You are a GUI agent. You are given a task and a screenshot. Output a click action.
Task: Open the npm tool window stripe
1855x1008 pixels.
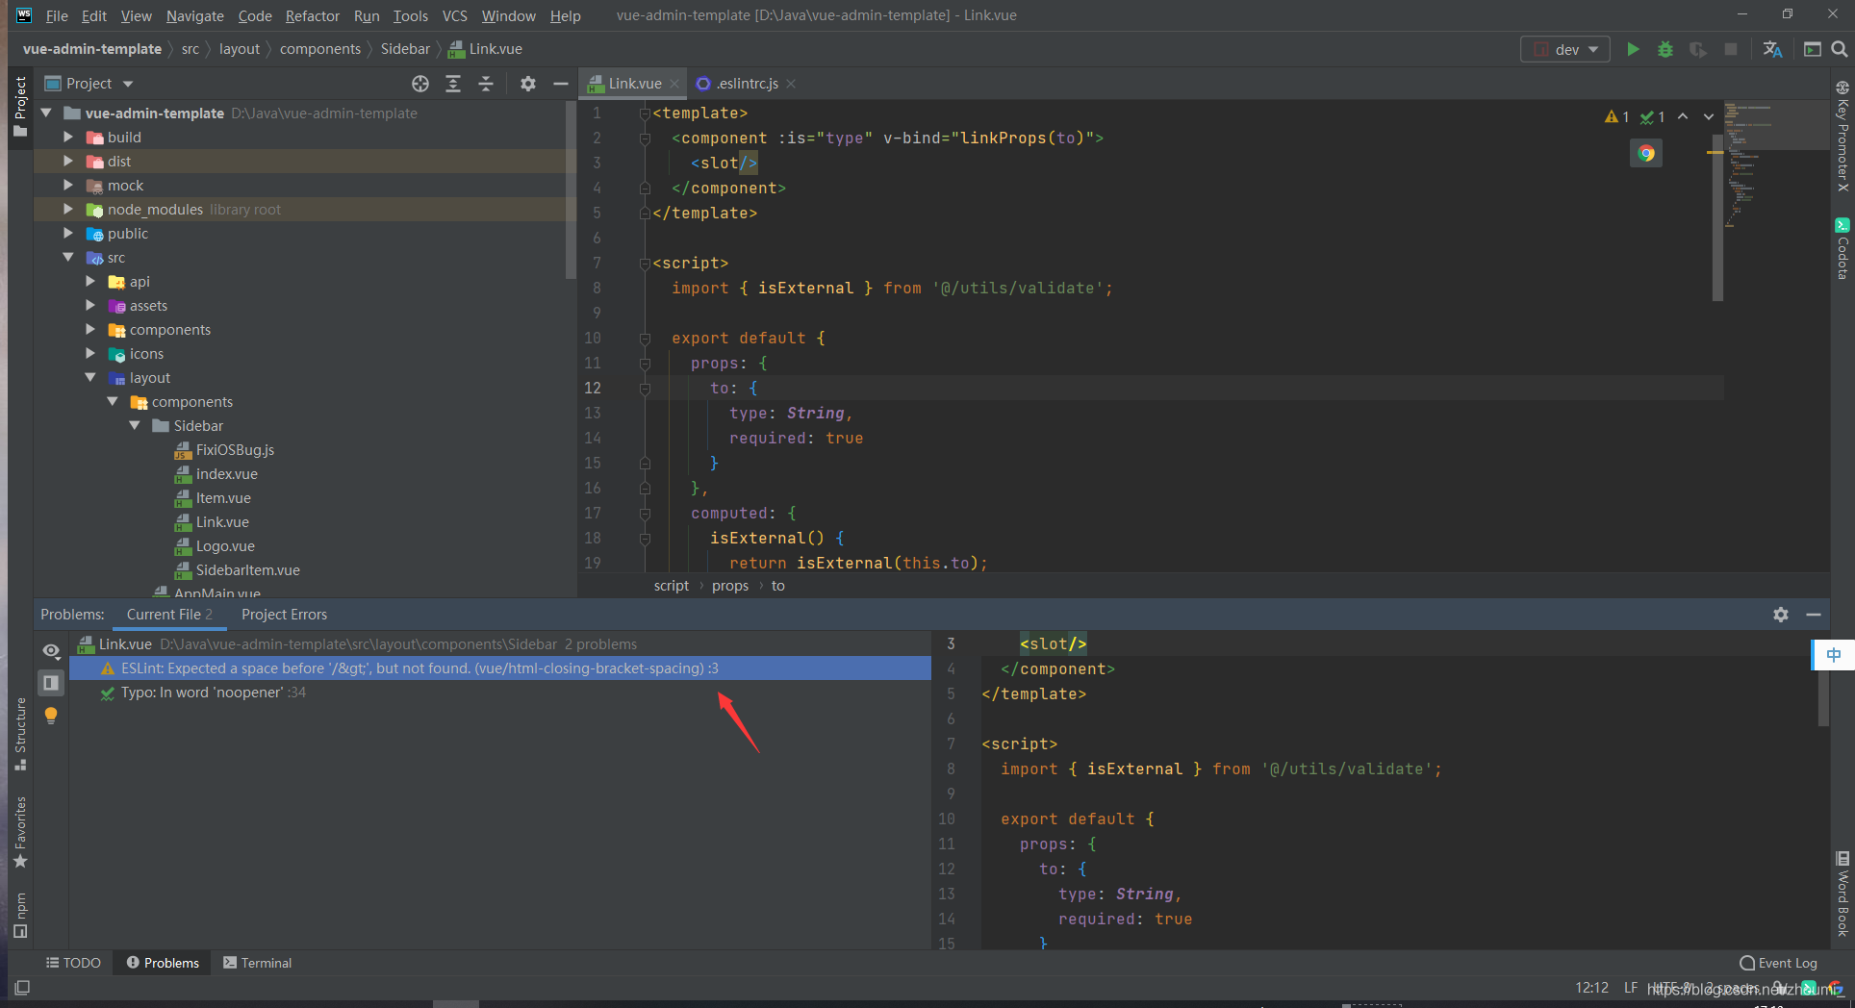(20, 916)
